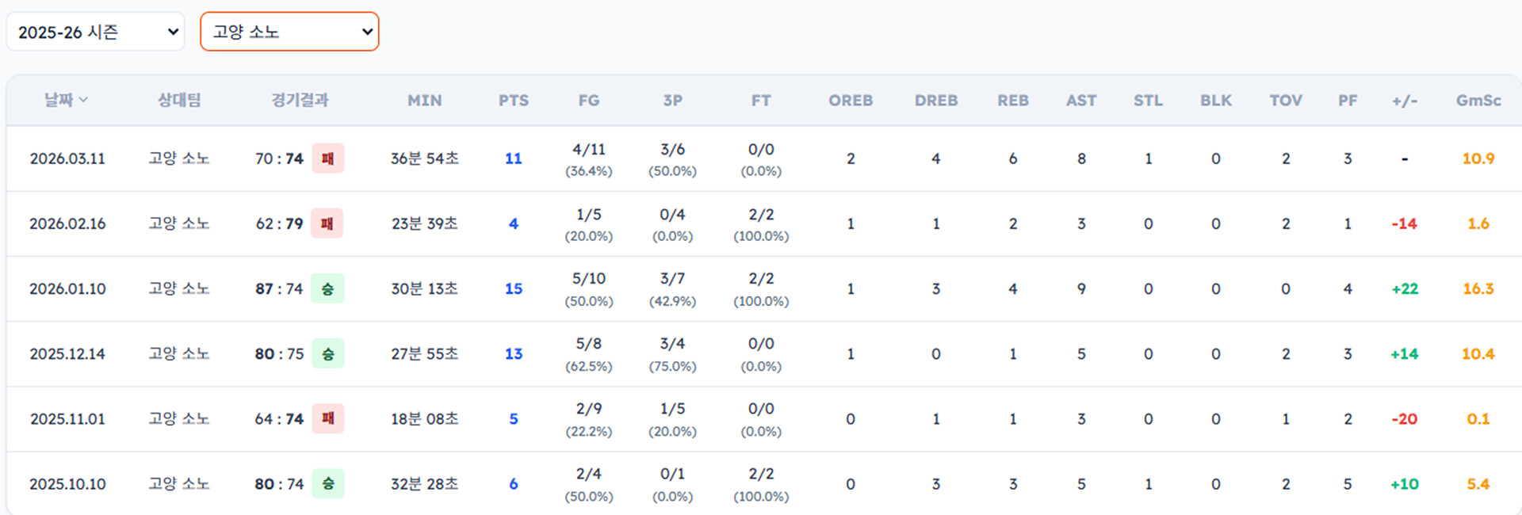Screen dimensions: 1522x515
Task: Click the +22 plus-minus value
Action: point(1404,289)
